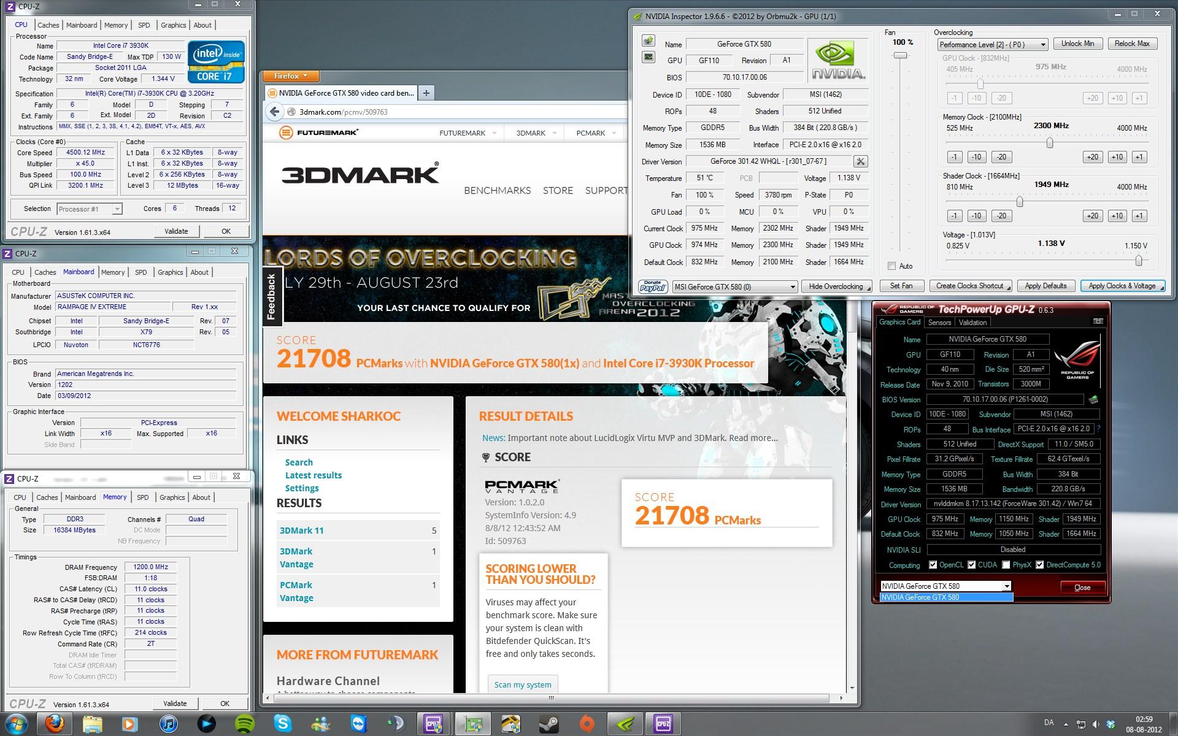Enable the Auto fan checkbox

pos(891,266)
